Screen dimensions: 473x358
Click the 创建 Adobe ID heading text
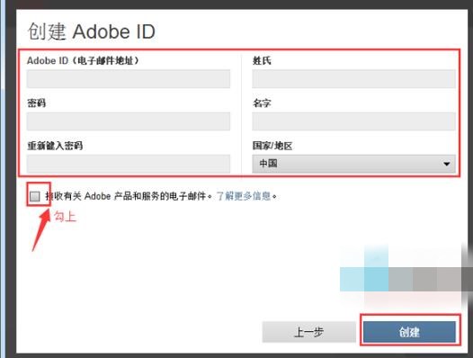click(92, 31)
